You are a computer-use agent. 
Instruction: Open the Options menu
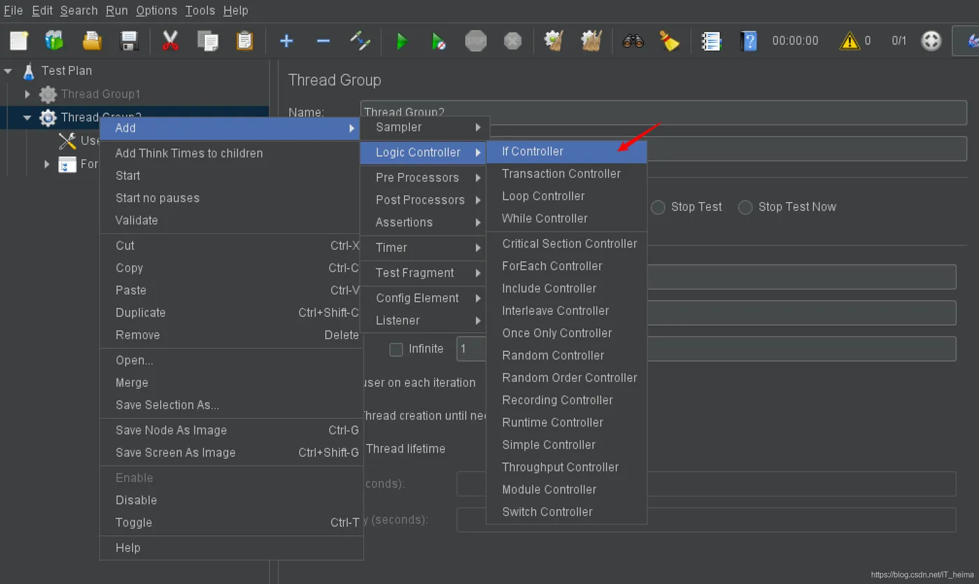point(157,10)
